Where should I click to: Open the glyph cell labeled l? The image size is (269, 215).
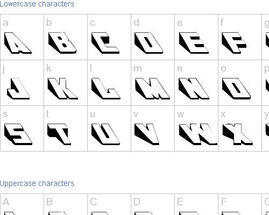coord(106,89)
